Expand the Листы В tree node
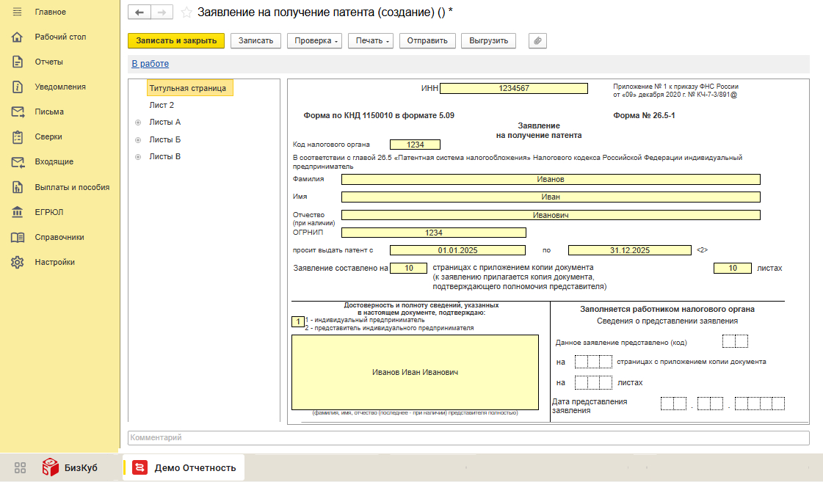 tap(138, 157)
